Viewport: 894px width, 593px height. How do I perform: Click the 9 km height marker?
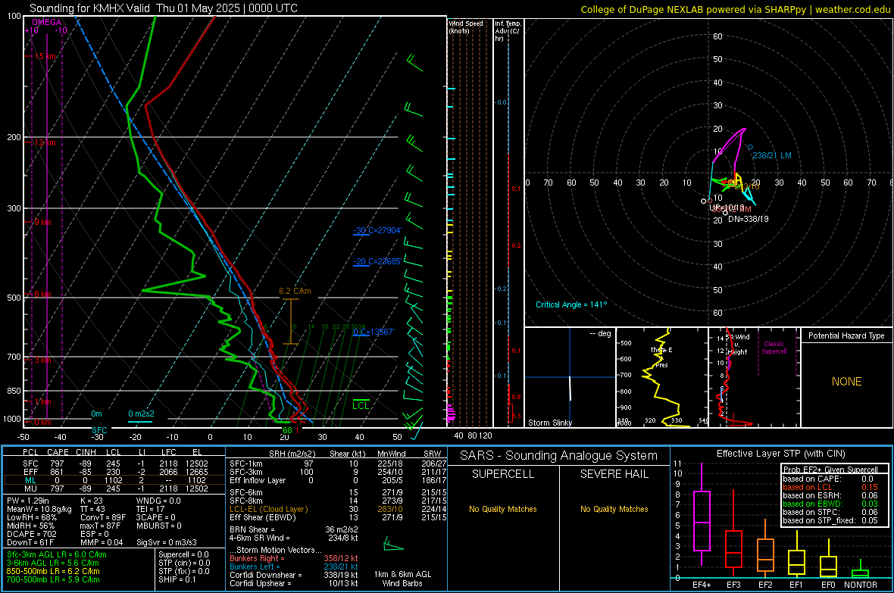[42, 222]
